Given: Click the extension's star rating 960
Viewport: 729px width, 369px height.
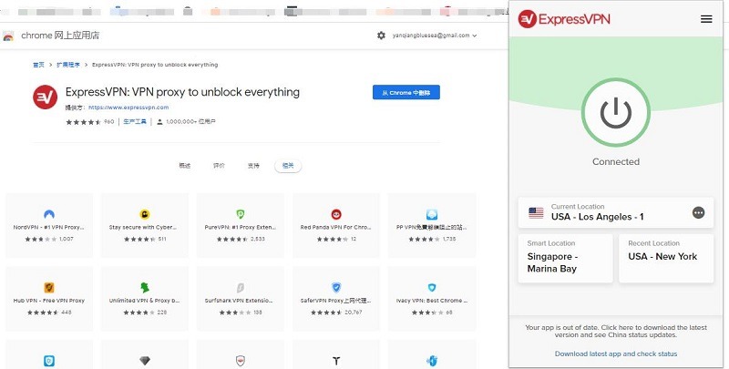Looking at the screenshot, I should coord(89,122).
